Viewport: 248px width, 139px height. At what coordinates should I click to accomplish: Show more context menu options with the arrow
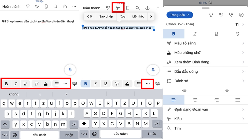pyautogui.click(x=151, y=17)
